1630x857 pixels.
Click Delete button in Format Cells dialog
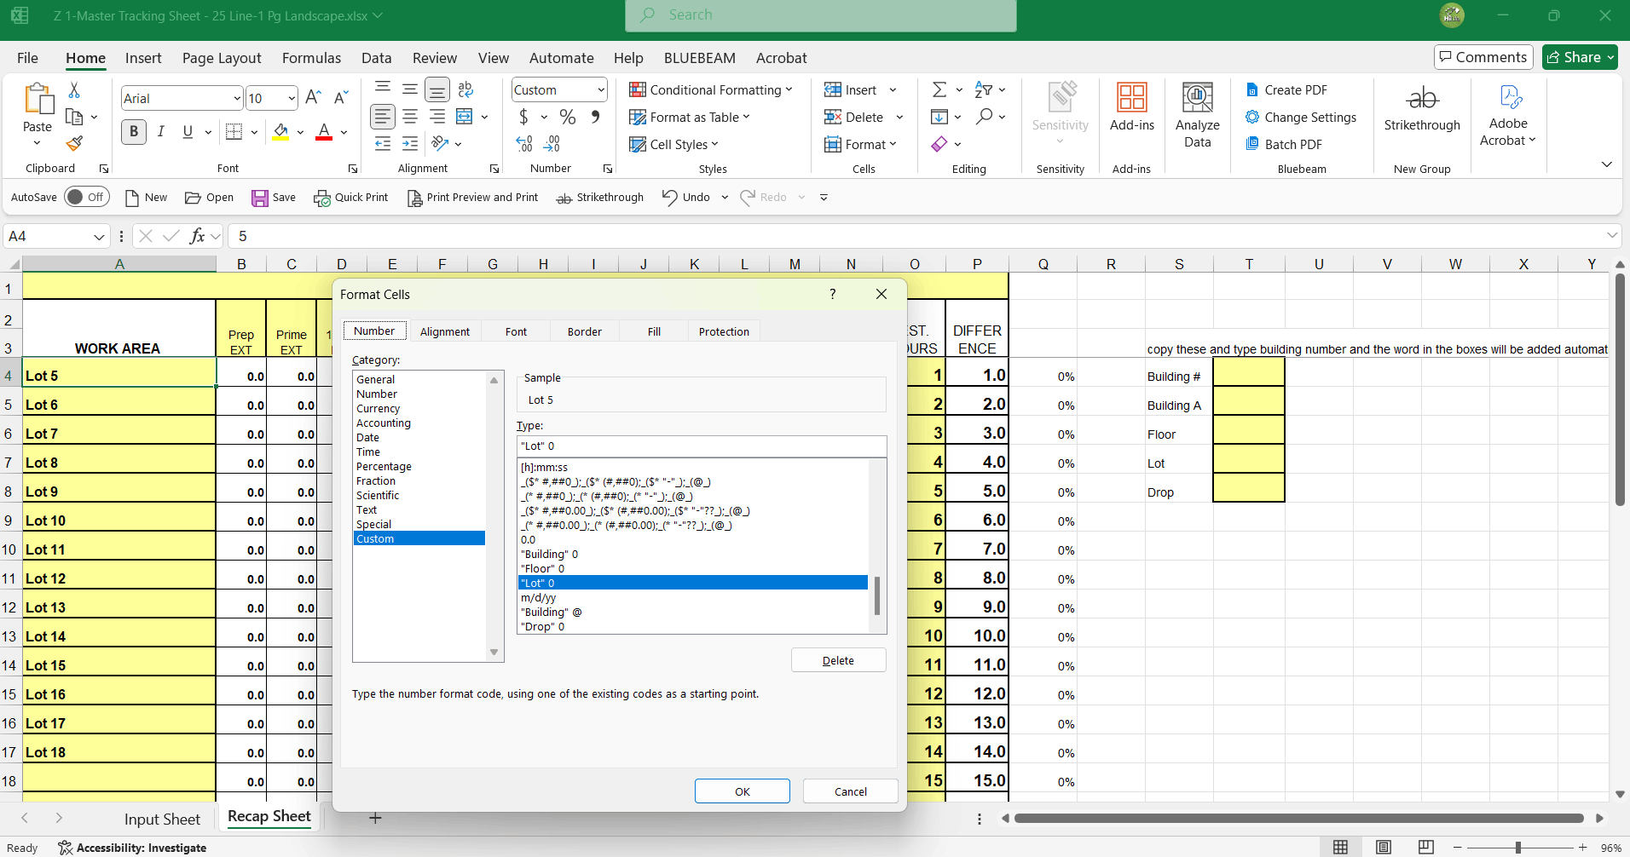pyautogui.click(x=839, y=660)
